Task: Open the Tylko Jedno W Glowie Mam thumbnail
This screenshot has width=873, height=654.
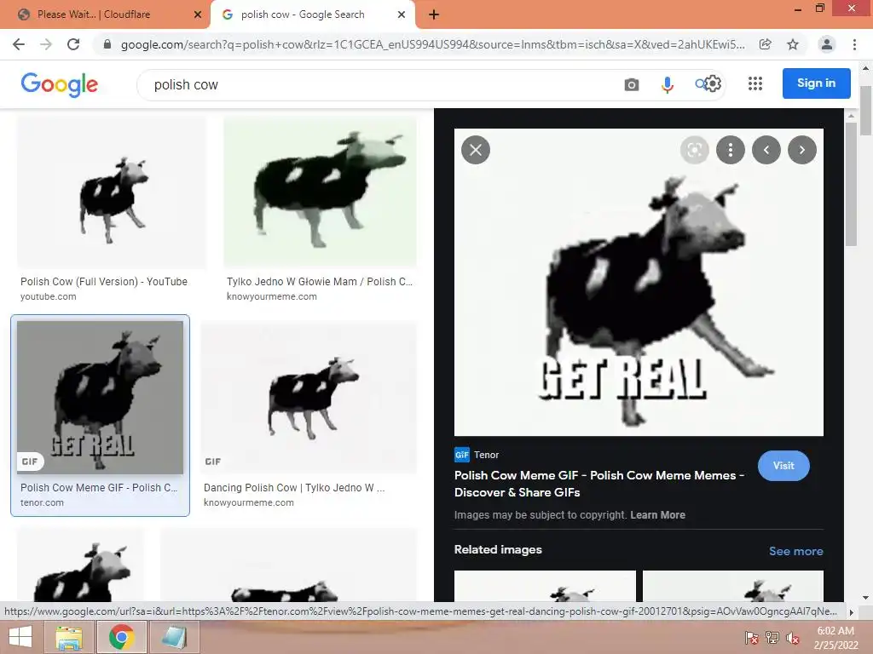Action: point(321,192)
